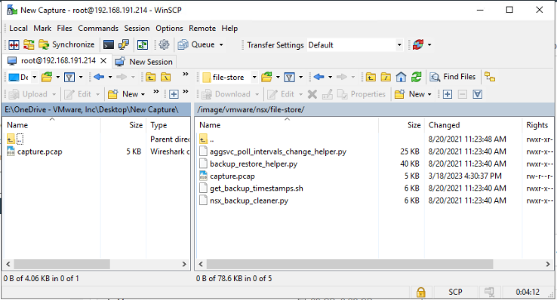This screenshot has width=557, height=300.
Task: Go to local root directory icon
Action: tap(166, 77)
